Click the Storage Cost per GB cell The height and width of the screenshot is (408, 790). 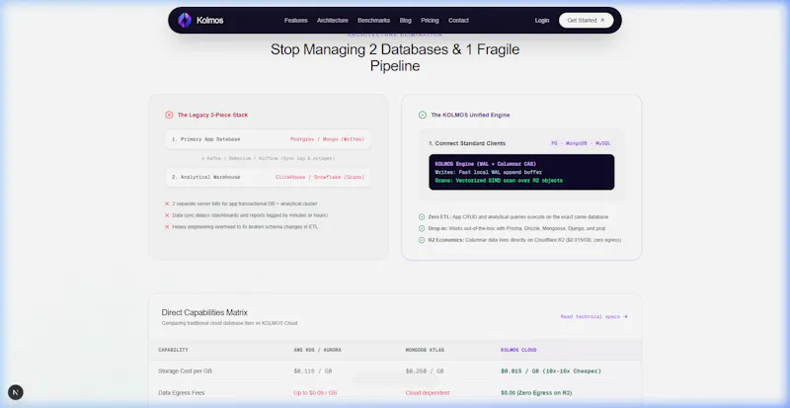185,371
